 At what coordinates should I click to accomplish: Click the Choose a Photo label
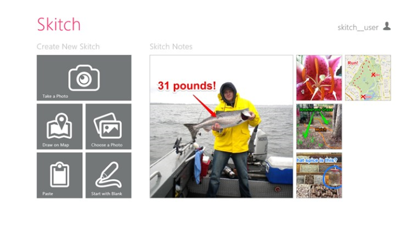pyautogui.click(x=107, y=145)
